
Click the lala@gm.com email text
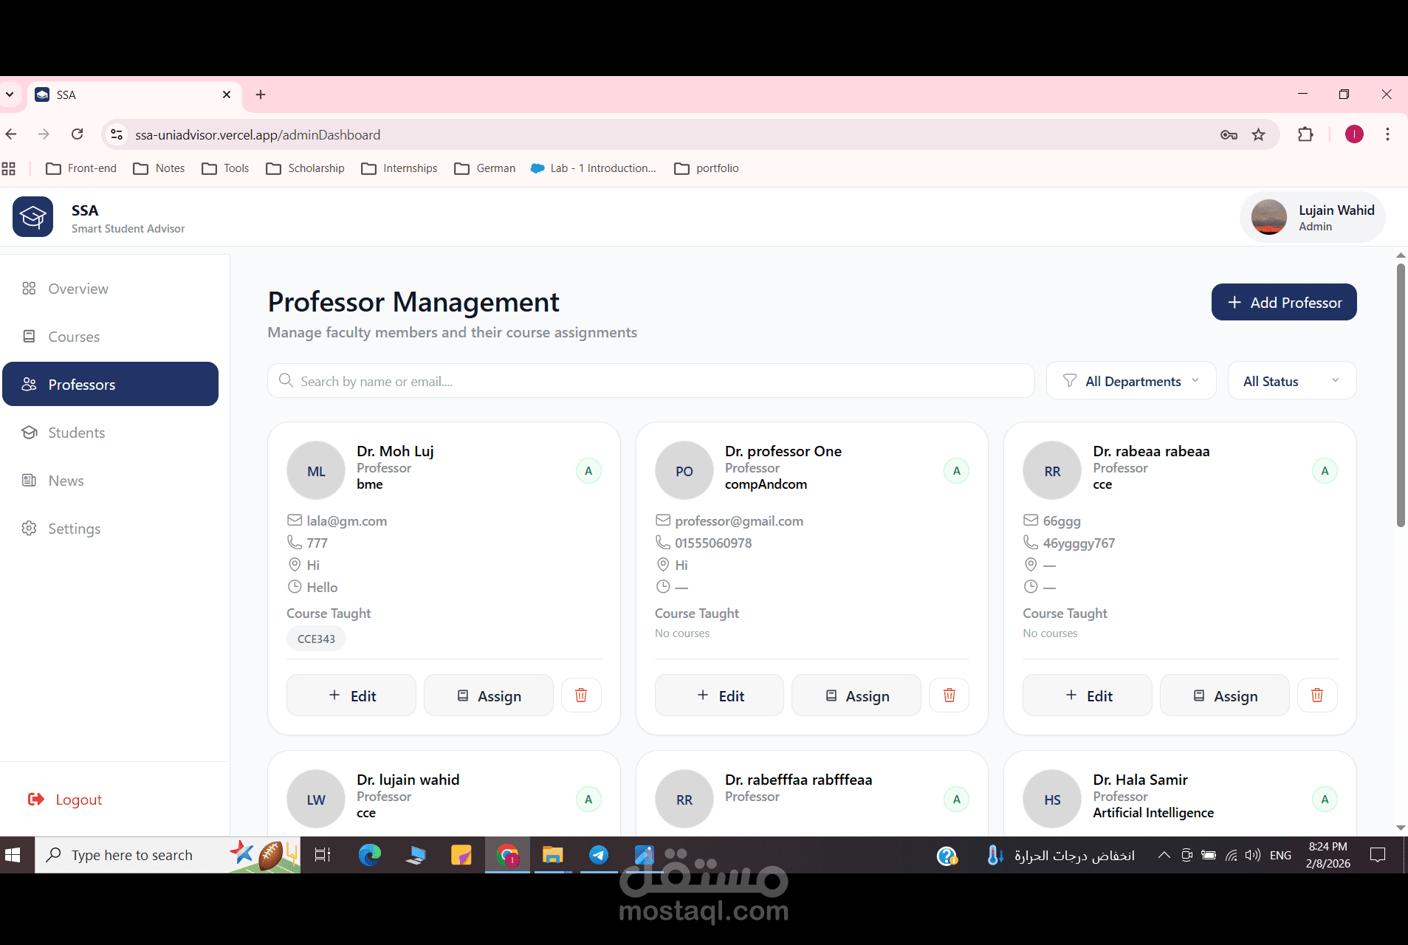click(x=347, y=520)
